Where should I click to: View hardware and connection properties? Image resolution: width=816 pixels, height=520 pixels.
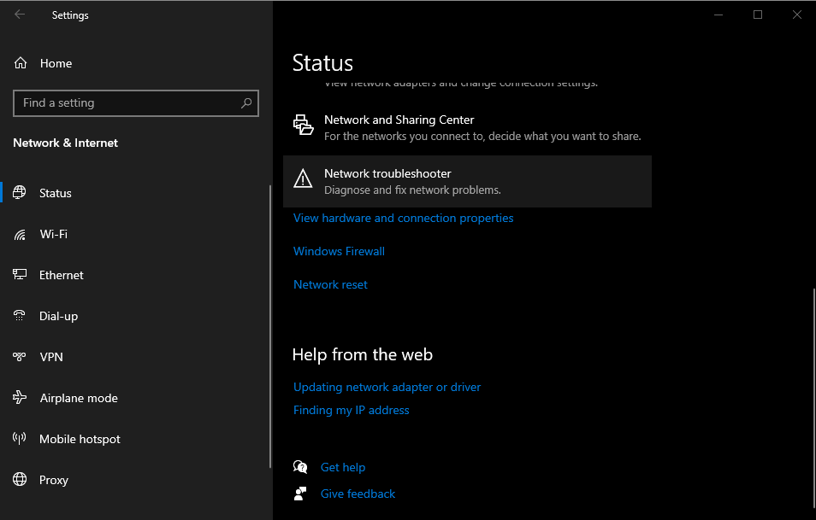(404, 219)
